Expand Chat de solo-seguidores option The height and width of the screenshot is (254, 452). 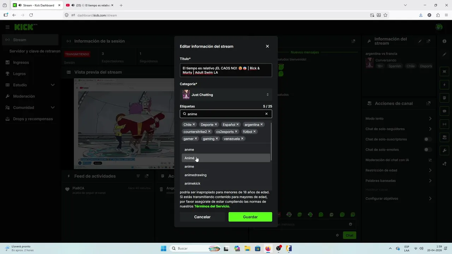click(x=398, y=129)
